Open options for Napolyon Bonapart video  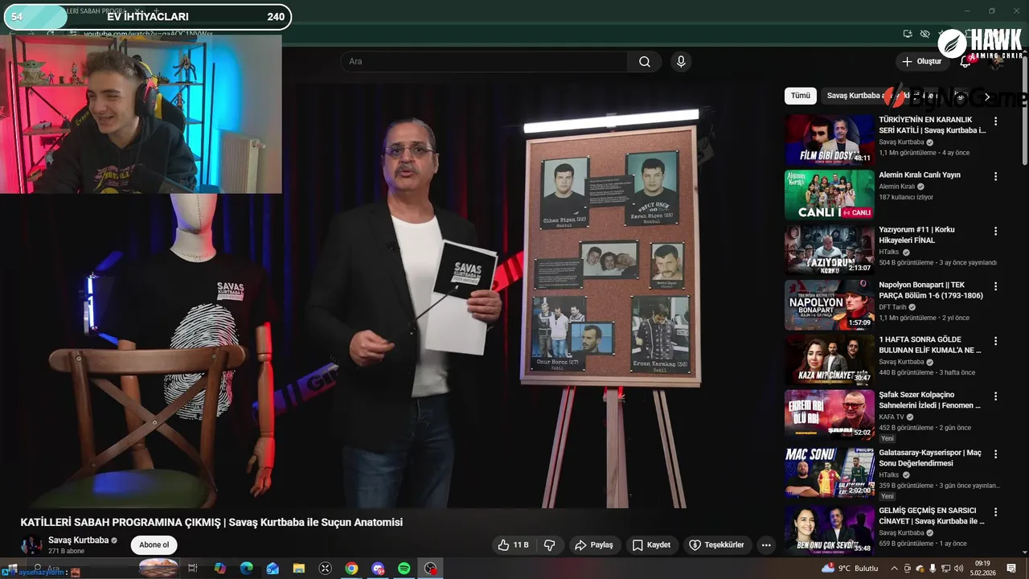pyautogui.click(x=995, y=286)
